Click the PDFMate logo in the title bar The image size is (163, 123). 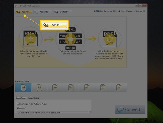16,6
